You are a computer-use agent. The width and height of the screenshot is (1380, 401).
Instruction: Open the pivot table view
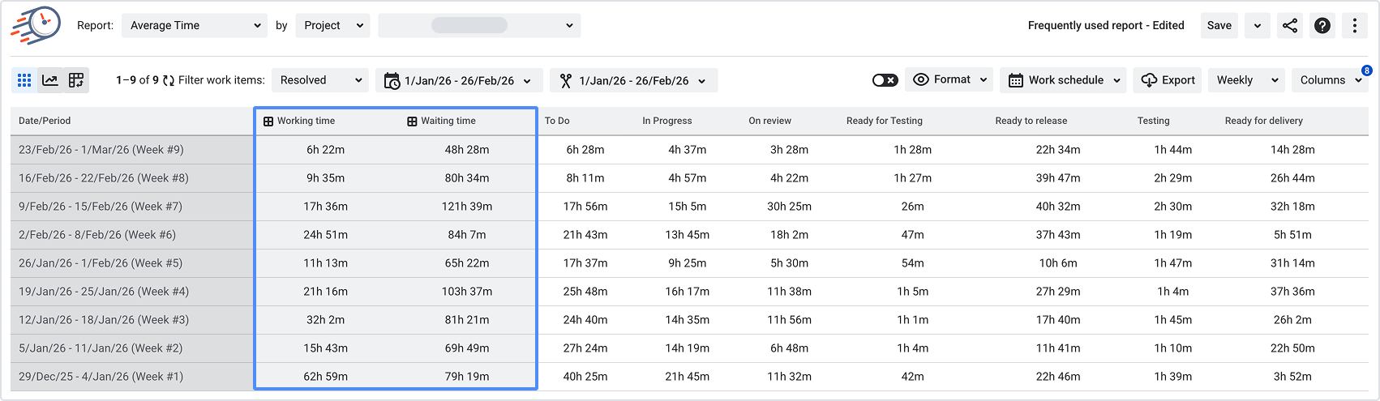click(76, 80)
